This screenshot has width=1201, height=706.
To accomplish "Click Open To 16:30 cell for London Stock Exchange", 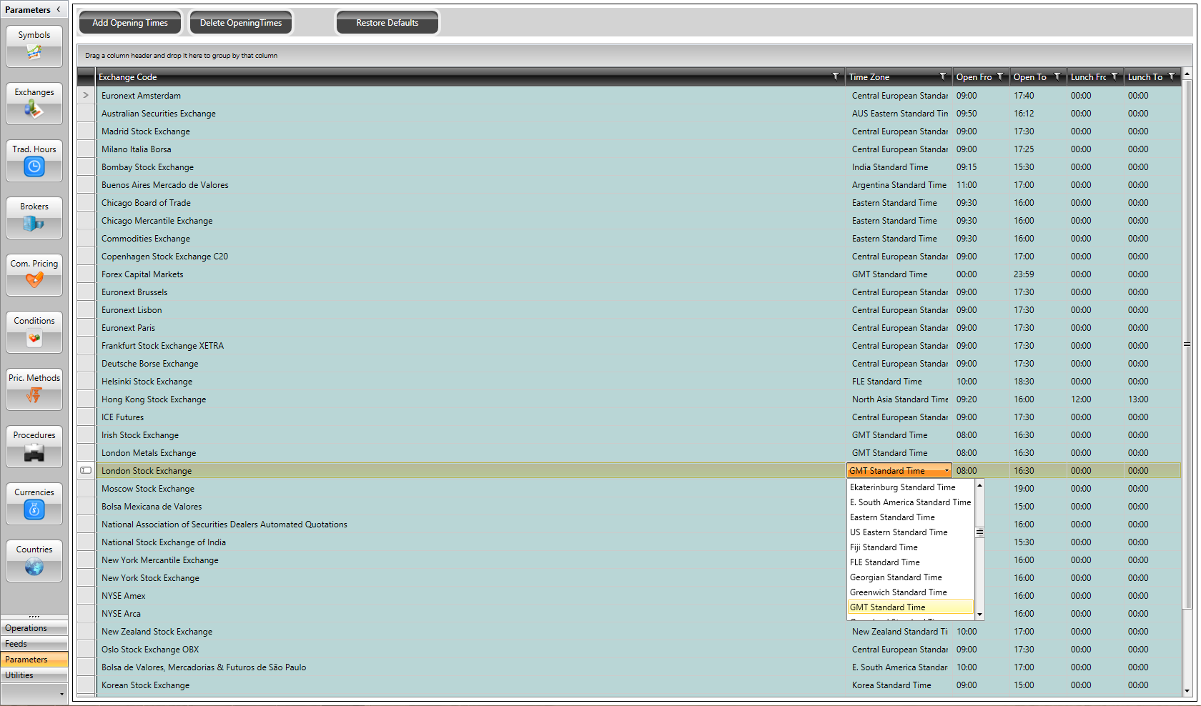I will (1038, 471).
